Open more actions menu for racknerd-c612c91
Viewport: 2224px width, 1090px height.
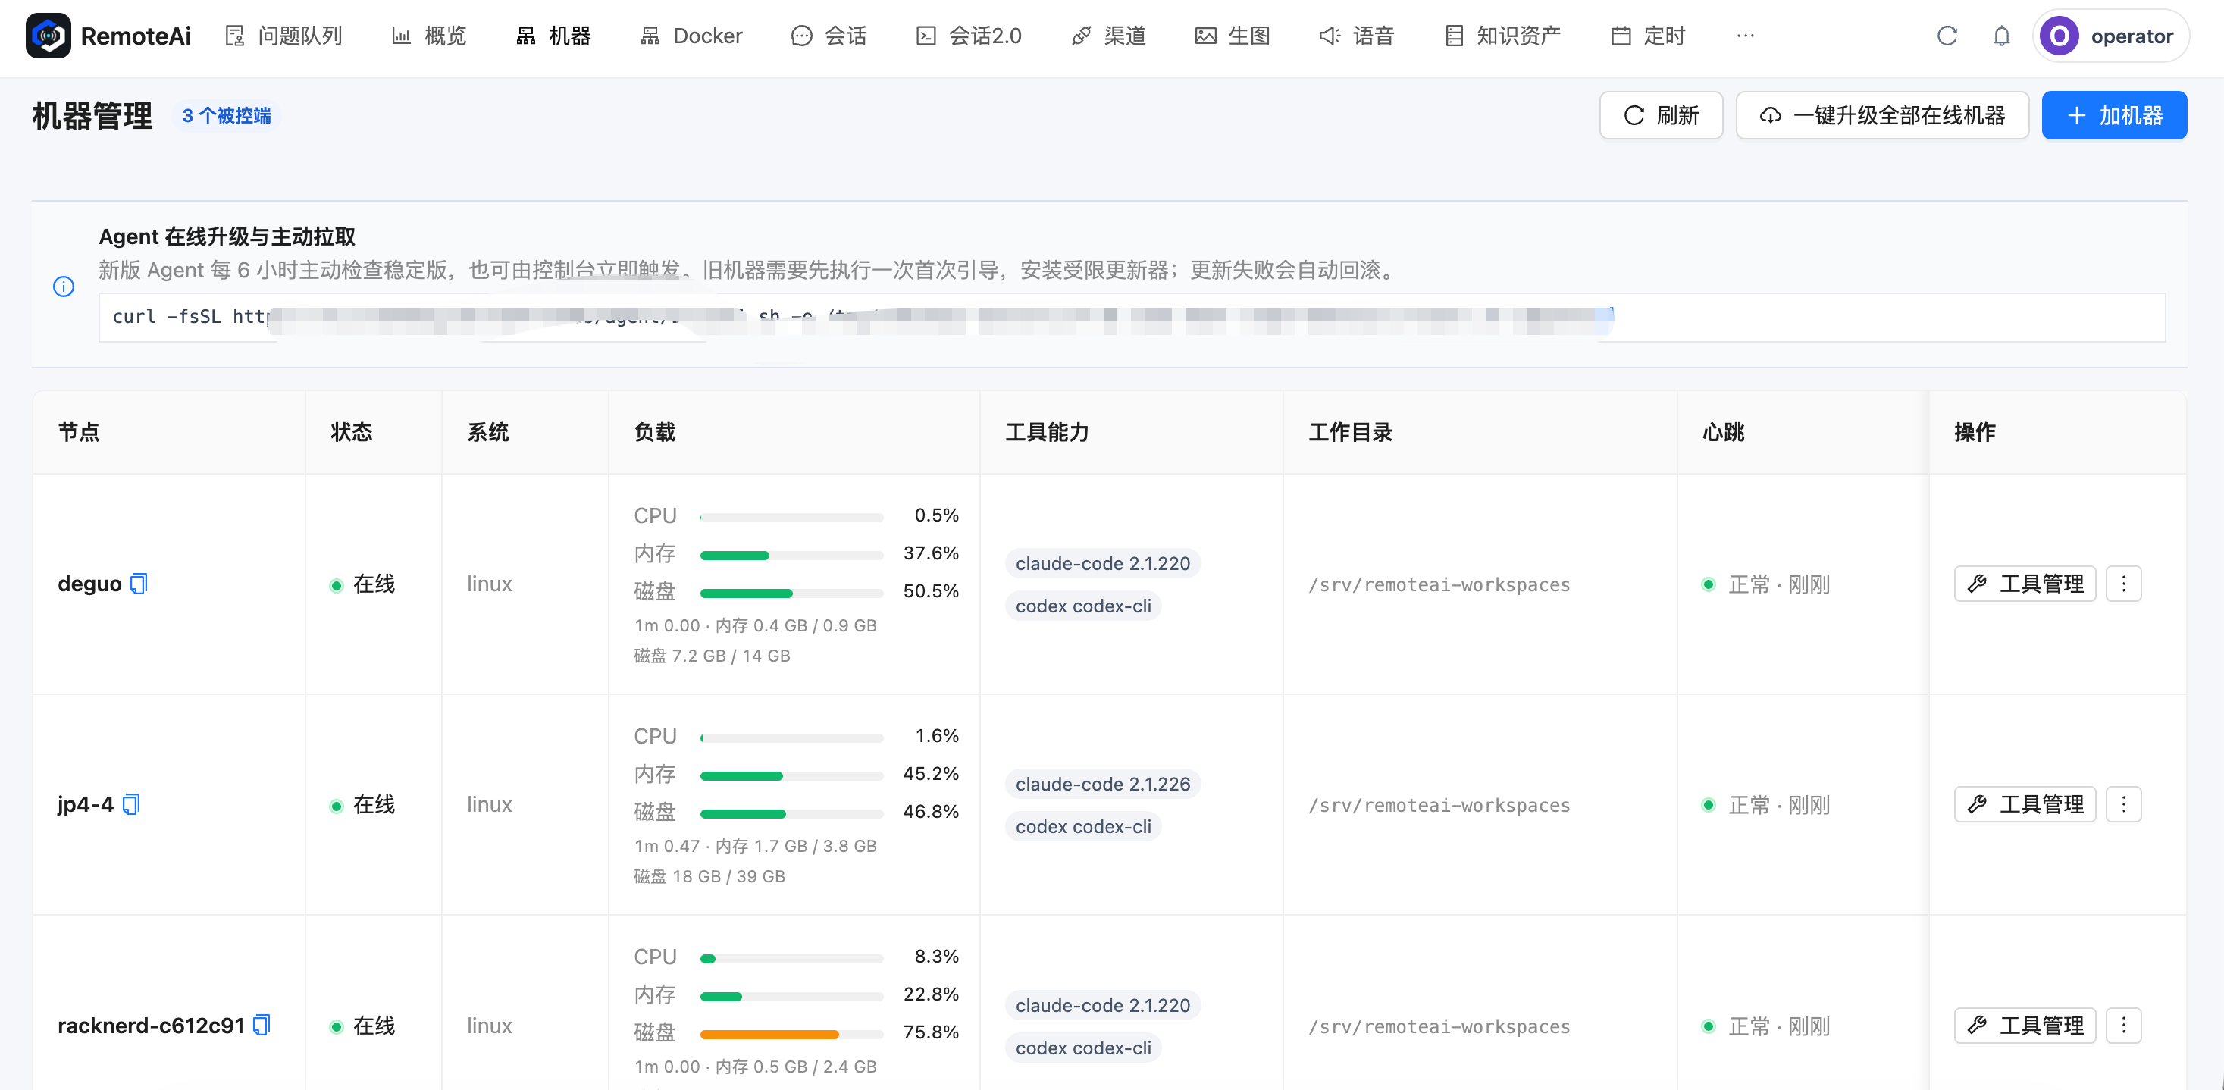pyautogui.click(x=2124, y=1026)
